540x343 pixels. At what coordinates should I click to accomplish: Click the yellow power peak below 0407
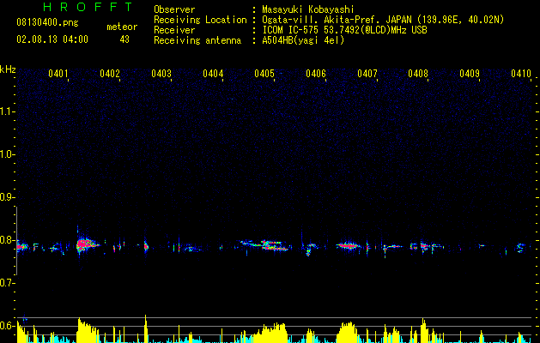point(349,333)
